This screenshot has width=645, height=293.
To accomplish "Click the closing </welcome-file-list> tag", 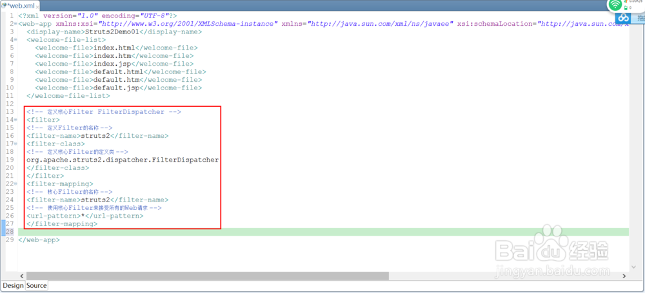I will pos(68,96).
